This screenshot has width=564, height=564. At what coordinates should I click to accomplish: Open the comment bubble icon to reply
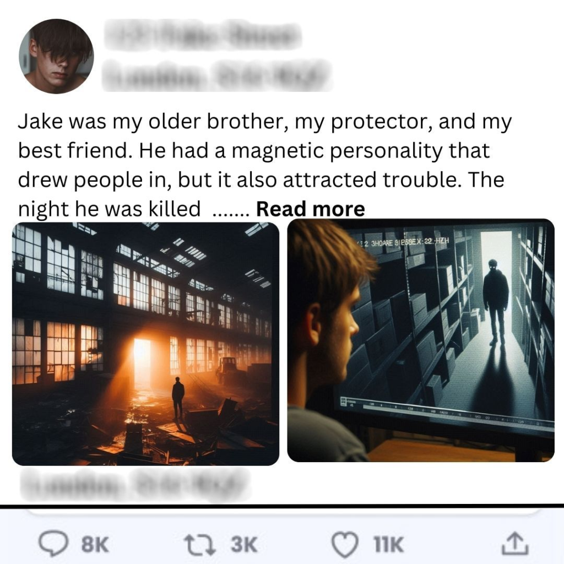click(53, 544)
